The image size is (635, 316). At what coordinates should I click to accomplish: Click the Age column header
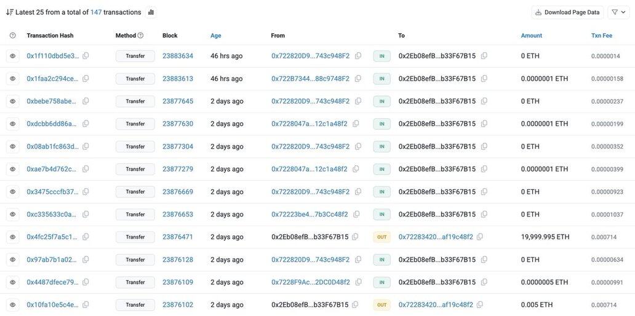215,36
